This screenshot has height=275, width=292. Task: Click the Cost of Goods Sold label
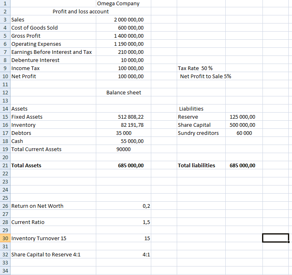pyautogui.click(x=35, y=28)
